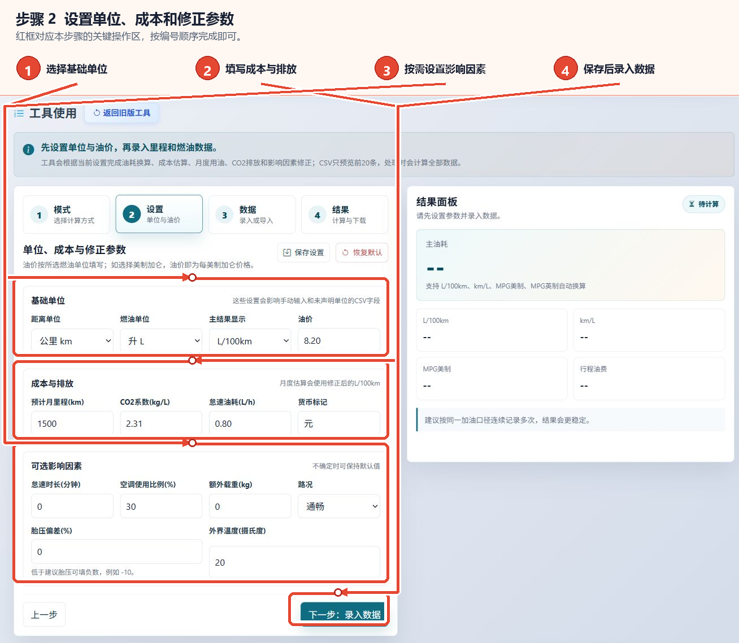739x643 pixels.
Task: Select the 额外载重(kg) input field
Action: 250,506
